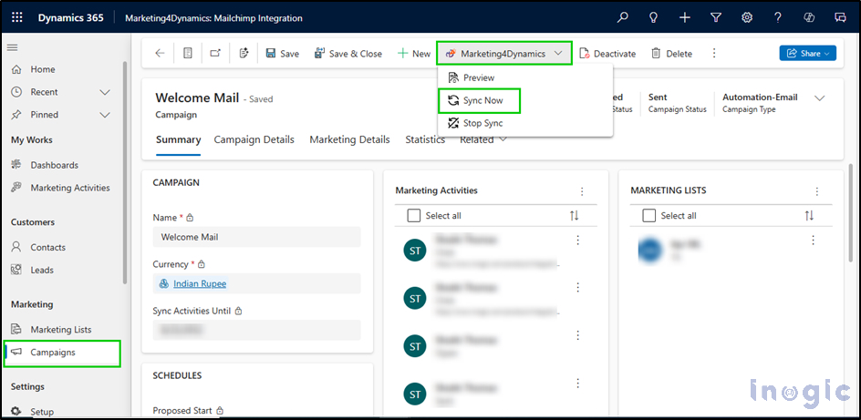The height and width of the screenshot is (420, 861).
Task: Create a New campaign record
Action: (x=415, y=54)
